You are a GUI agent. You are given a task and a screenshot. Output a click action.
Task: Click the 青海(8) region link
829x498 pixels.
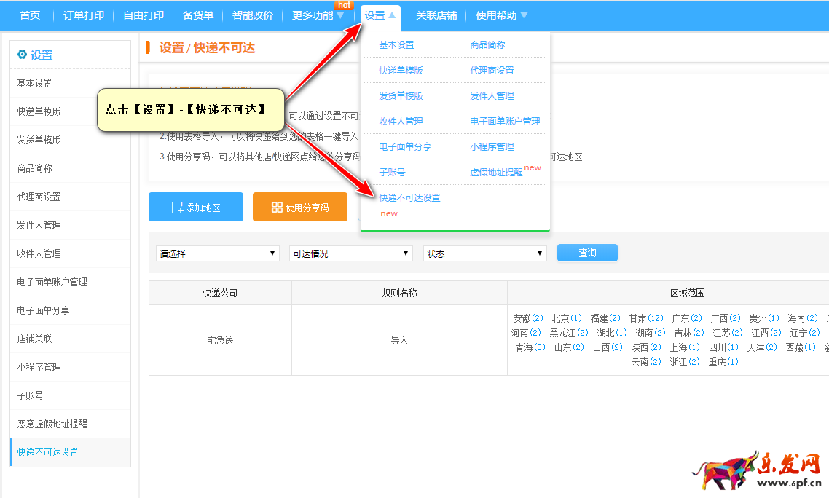(x=530, y=347)
